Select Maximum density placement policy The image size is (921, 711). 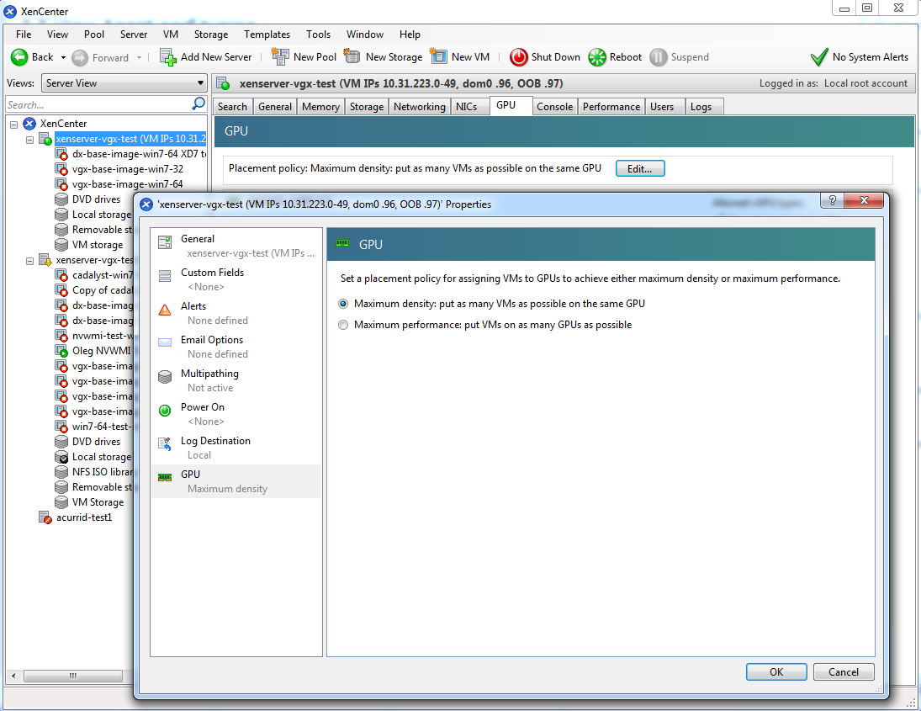coord(343,304)
